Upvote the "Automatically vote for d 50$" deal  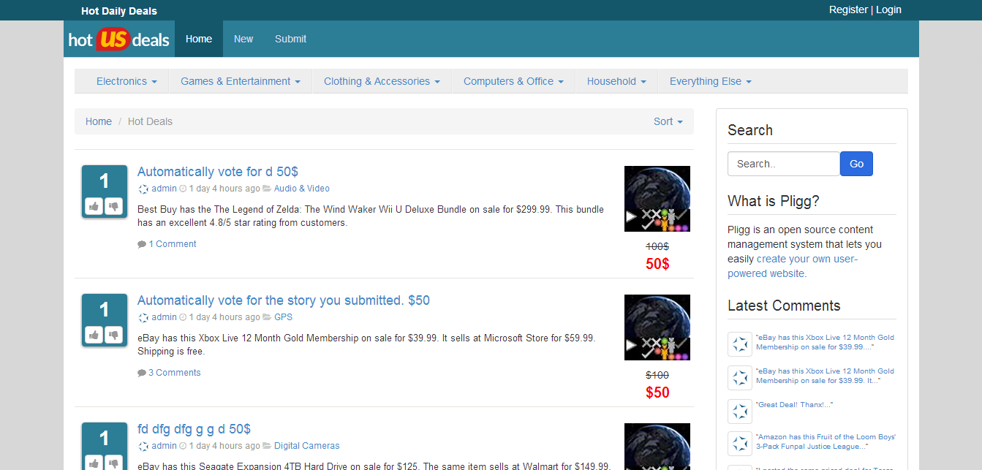pyautogui.click(x=94, y=207)
